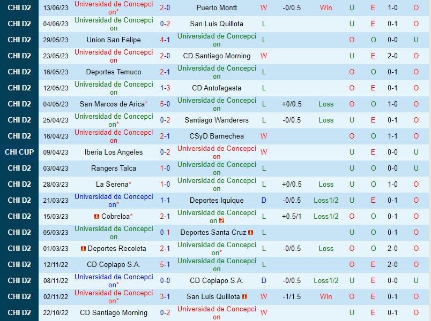Click CHI D2 label in 22/10/22 row
431x321 pixels.
pyautogui.click(x=19, y=313)
